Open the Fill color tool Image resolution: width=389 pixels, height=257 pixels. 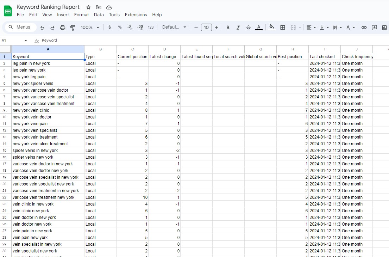click(271, 27)
